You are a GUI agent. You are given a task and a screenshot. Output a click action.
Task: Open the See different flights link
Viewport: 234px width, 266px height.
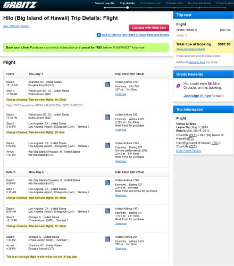pos(16,26)
